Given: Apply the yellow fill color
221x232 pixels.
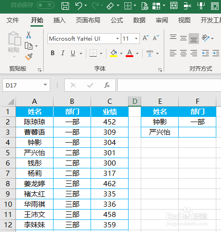Looking at the screenshot, I should coord(114,53).
